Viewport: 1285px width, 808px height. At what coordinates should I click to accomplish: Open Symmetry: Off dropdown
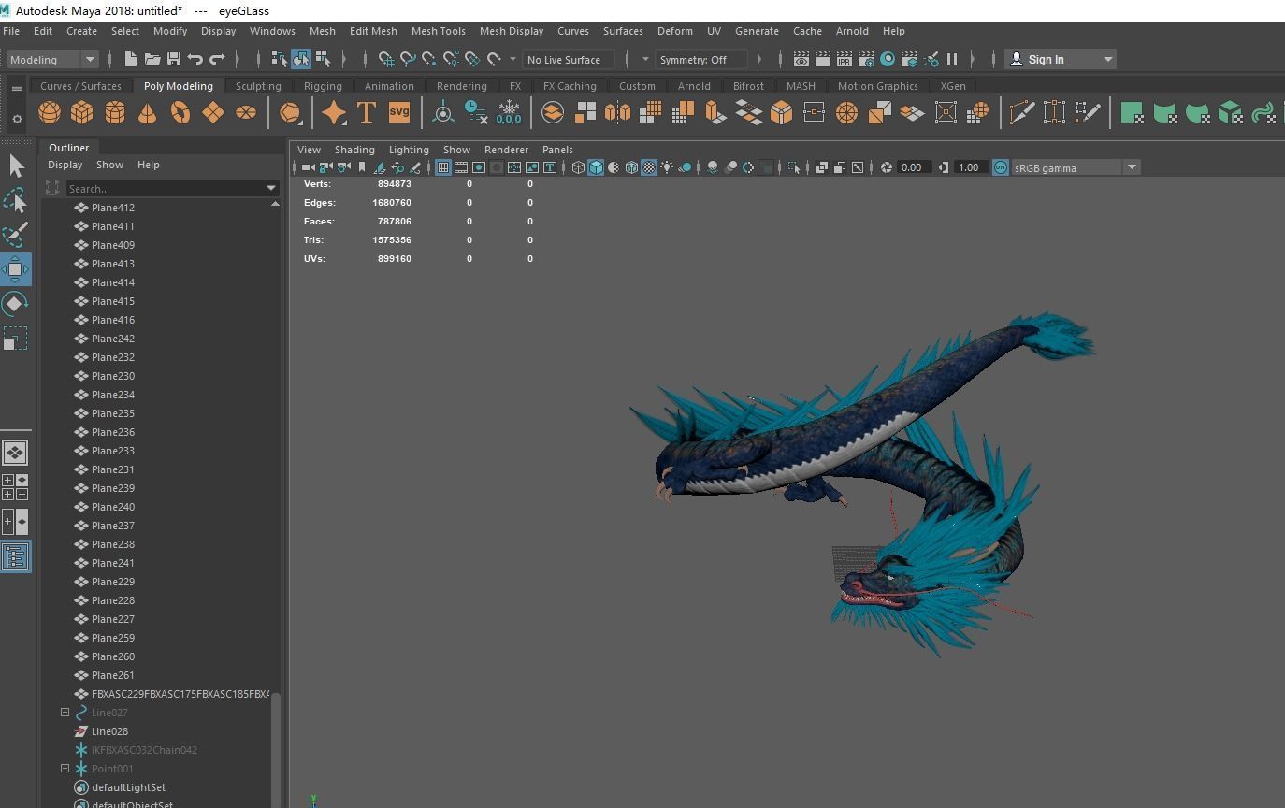coord(701,59)
